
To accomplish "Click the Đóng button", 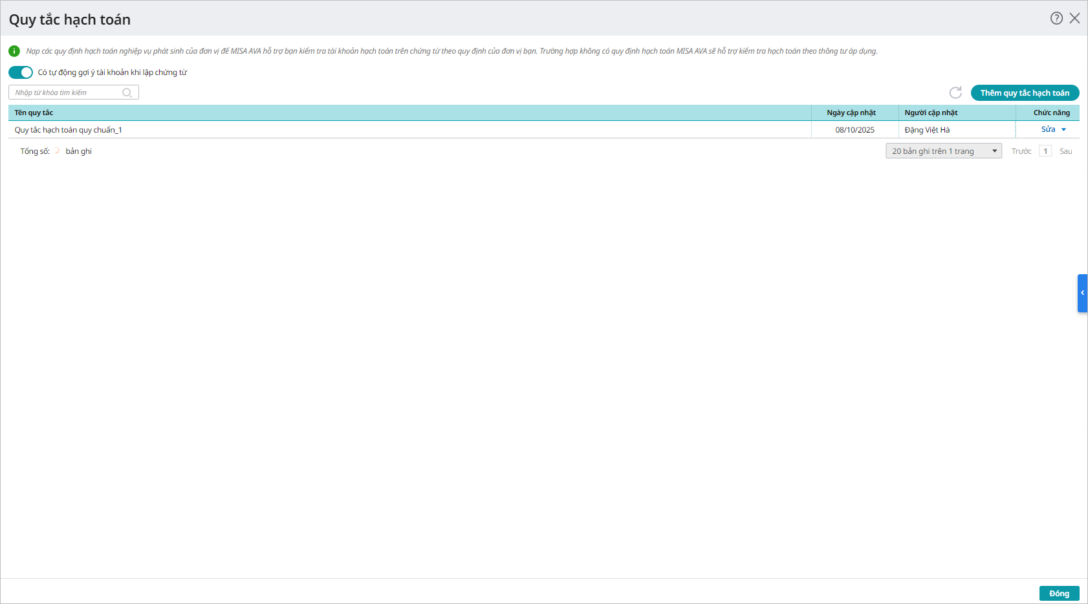I will pos(1059,593).
